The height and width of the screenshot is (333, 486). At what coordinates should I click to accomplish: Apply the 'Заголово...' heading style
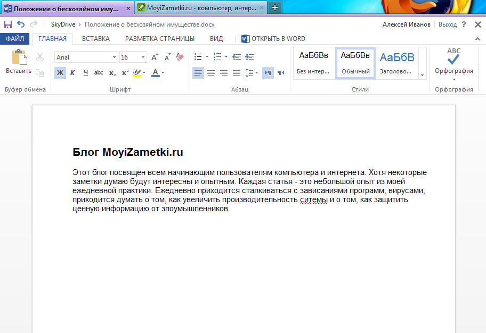[396, 63]
